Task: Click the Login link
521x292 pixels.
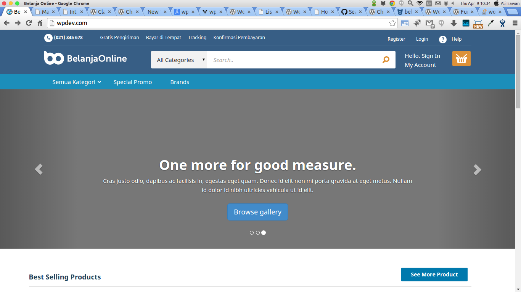Action: click(x=422, y=39)
